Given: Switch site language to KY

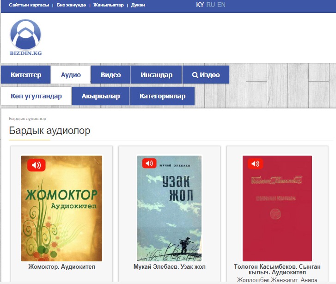Looking at the screenshot, I should click(200, 5).
